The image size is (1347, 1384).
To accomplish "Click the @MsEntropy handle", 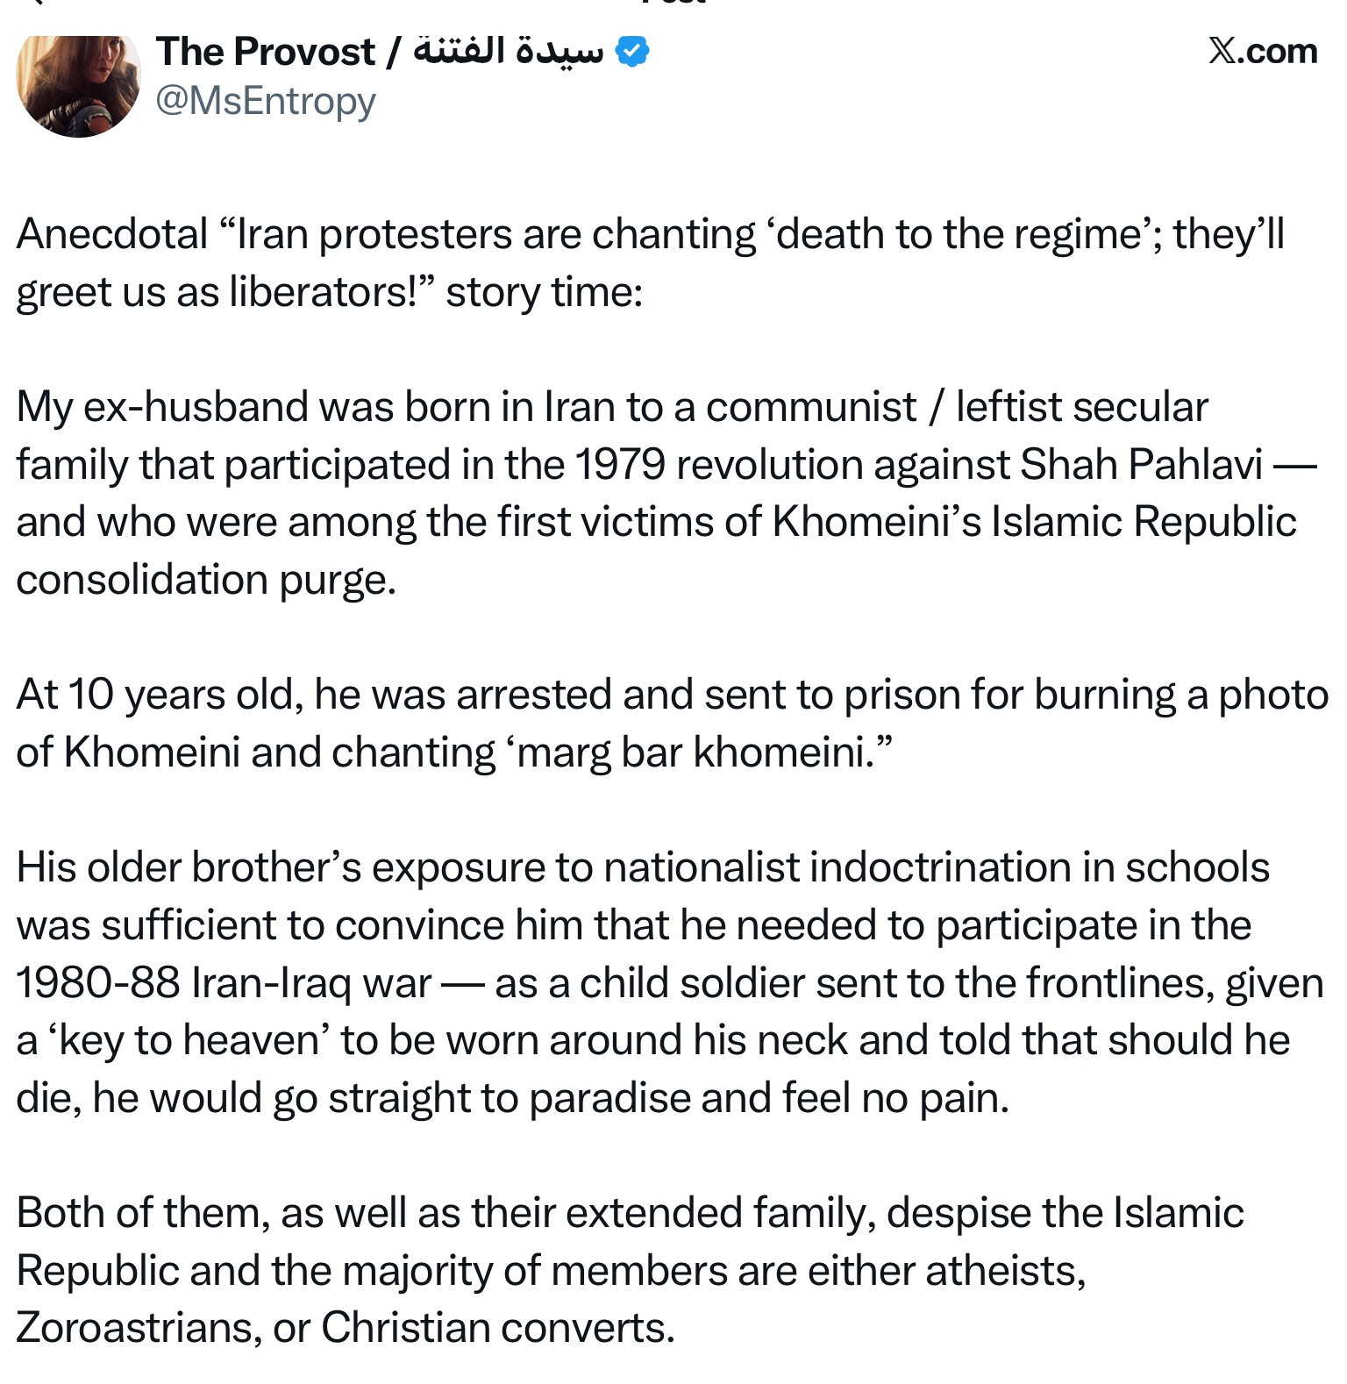I will tap(266, 102).
